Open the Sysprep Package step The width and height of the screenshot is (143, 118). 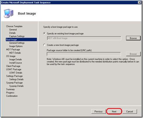pos(14,83)
